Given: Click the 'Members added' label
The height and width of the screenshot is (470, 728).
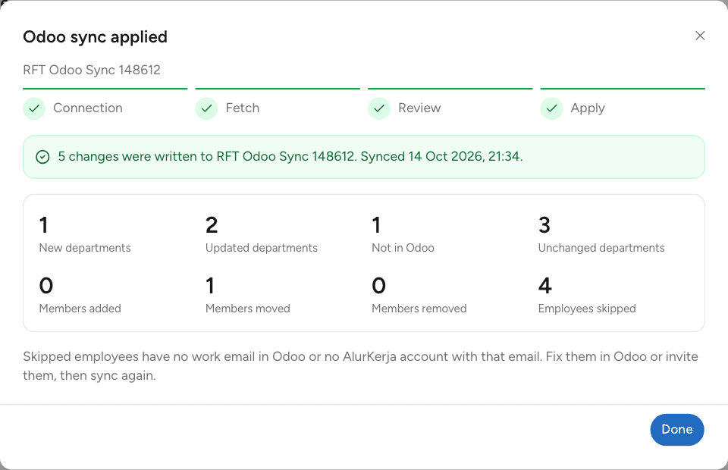Looking at the screenshot, I should click(80, 309).
